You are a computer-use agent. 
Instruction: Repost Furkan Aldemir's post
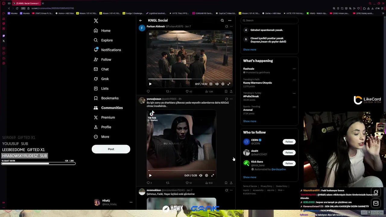click(168, 91)
